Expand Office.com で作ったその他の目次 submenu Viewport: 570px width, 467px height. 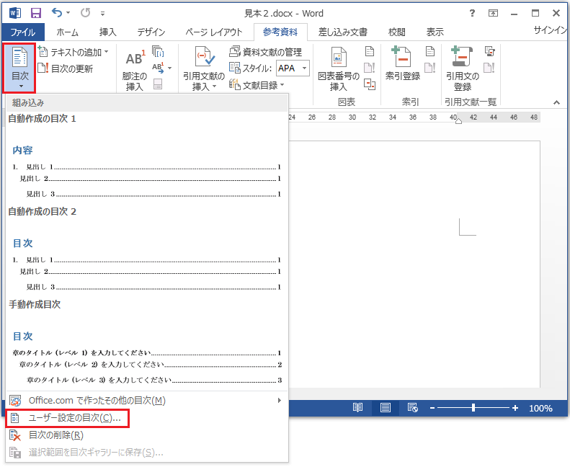(x=144, y=400)
